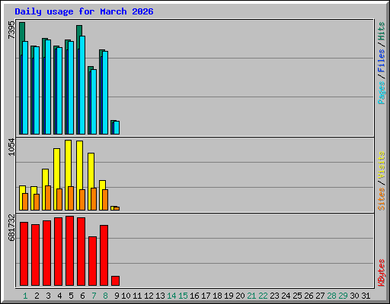Screen dimensions: 390x304
Task: Click the day '27' axis label
Action: tap(320, 296)
